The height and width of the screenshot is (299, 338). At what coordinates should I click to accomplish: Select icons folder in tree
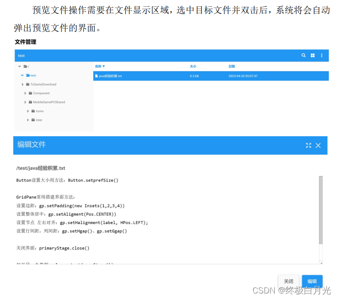(x=38, y=111)
